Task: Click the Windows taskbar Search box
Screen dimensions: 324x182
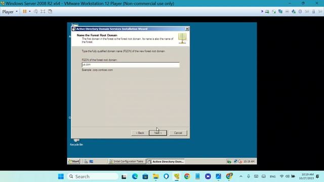Action: [x=93, y=176]
